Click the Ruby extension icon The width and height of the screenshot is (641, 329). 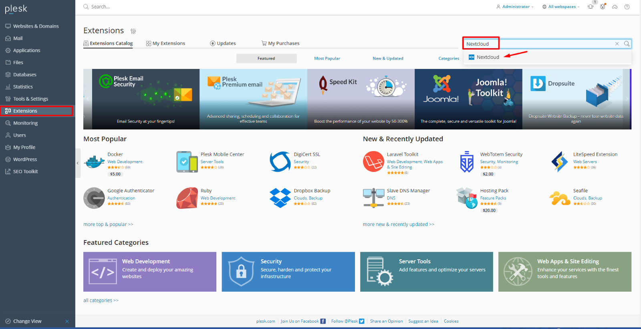(x=187, y=198)
